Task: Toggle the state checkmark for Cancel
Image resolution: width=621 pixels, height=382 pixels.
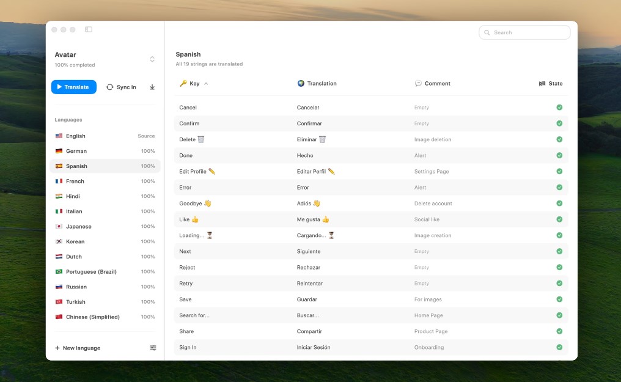Action: [x=559, y=108]
